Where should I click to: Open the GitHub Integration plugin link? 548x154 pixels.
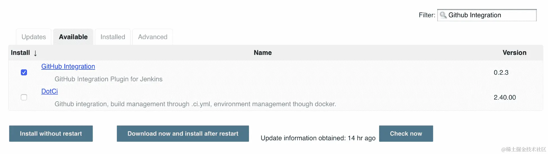pos(68,66)
